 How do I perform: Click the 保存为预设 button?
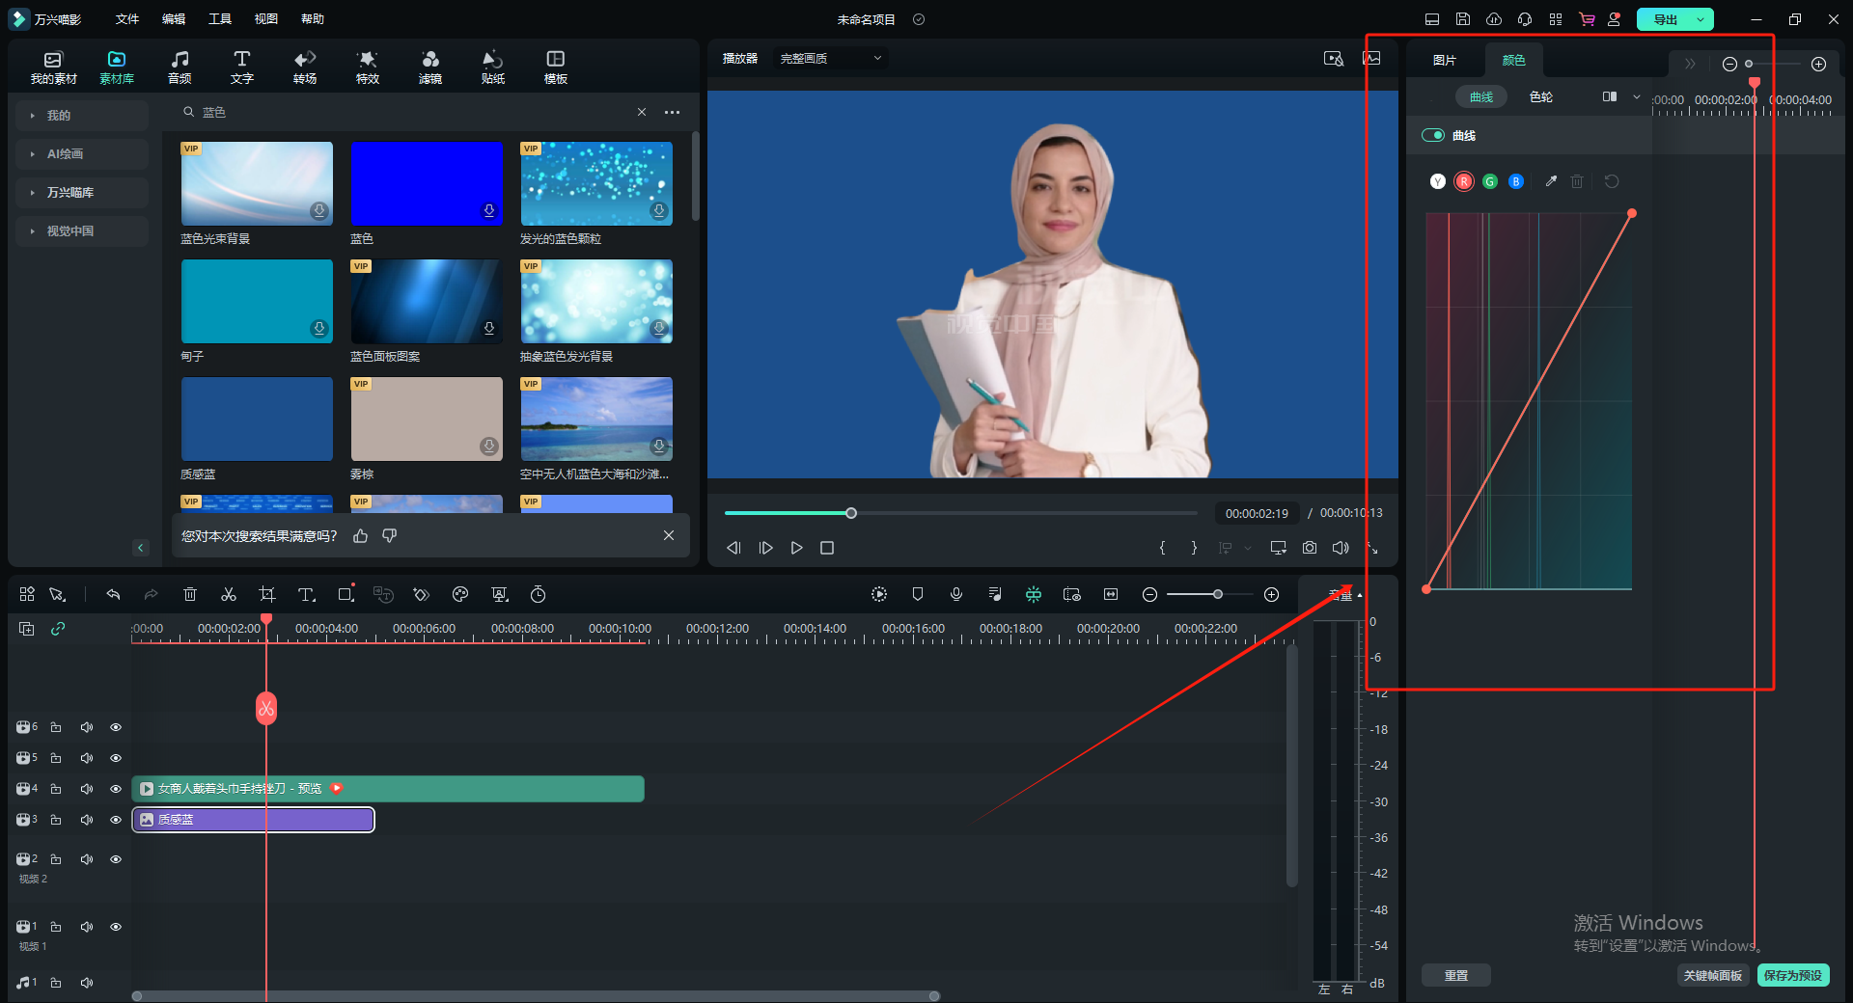1793,975
